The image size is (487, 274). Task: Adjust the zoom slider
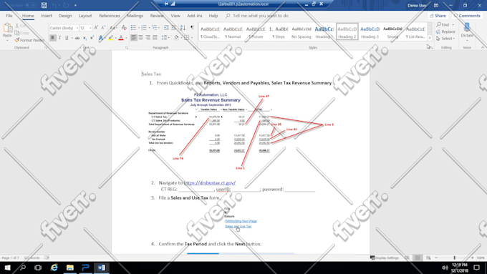tap(454, 258)
